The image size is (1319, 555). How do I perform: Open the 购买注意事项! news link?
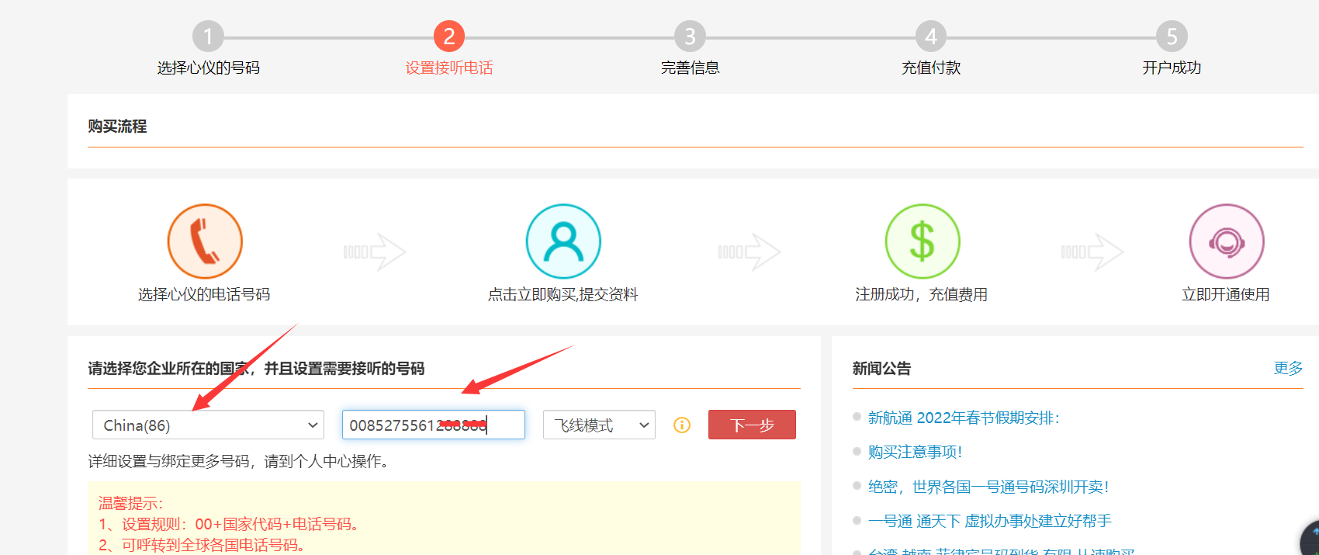[915, 452]
